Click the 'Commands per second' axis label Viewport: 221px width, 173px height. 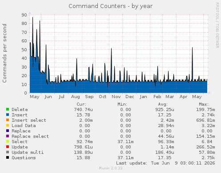(4, 53)
